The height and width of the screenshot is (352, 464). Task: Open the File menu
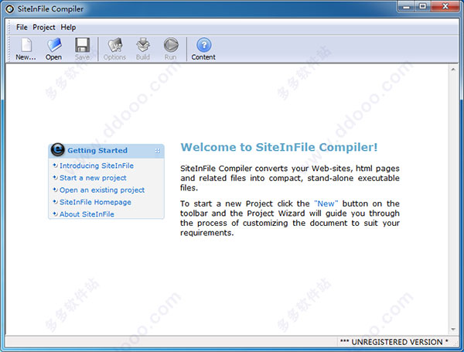coord(22,27)
